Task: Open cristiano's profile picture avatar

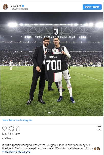Action: [x=5, y=7]
